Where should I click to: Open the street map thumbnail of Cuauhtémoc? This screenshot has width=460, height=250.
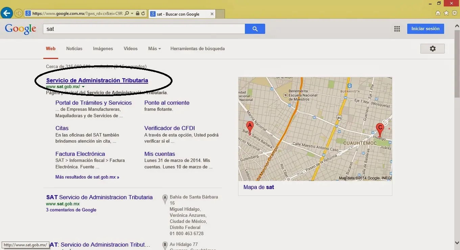[x=315, y=129]
